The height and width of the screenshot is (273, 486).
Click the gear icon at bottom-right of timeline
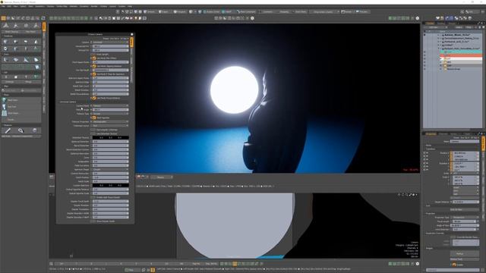418,264
